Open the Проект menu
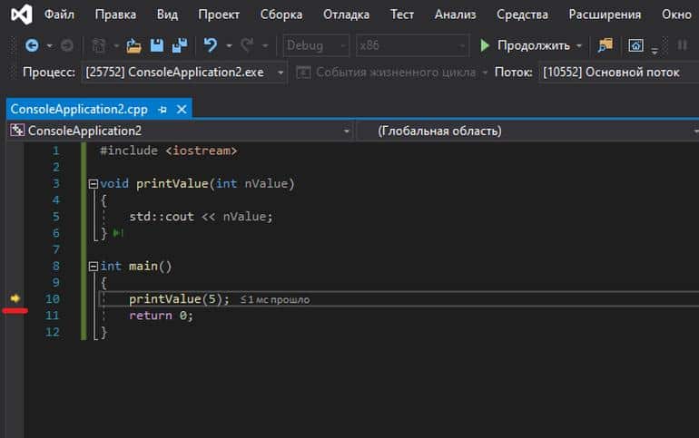 (219, 15)
